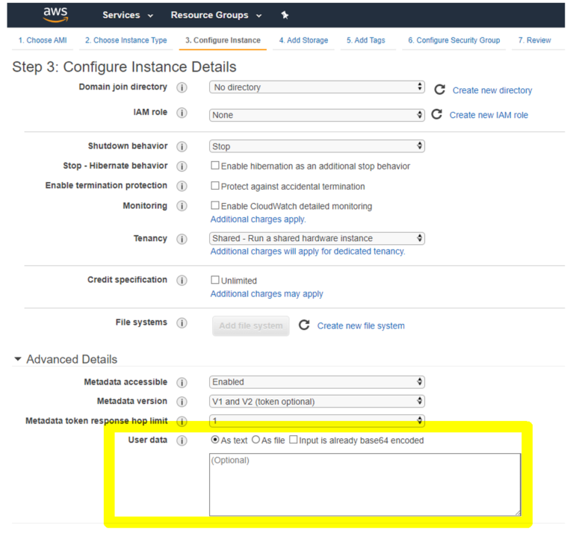Go to step 5 Add Tags
This screenshot has width=570, height=533.
(366, 40)
